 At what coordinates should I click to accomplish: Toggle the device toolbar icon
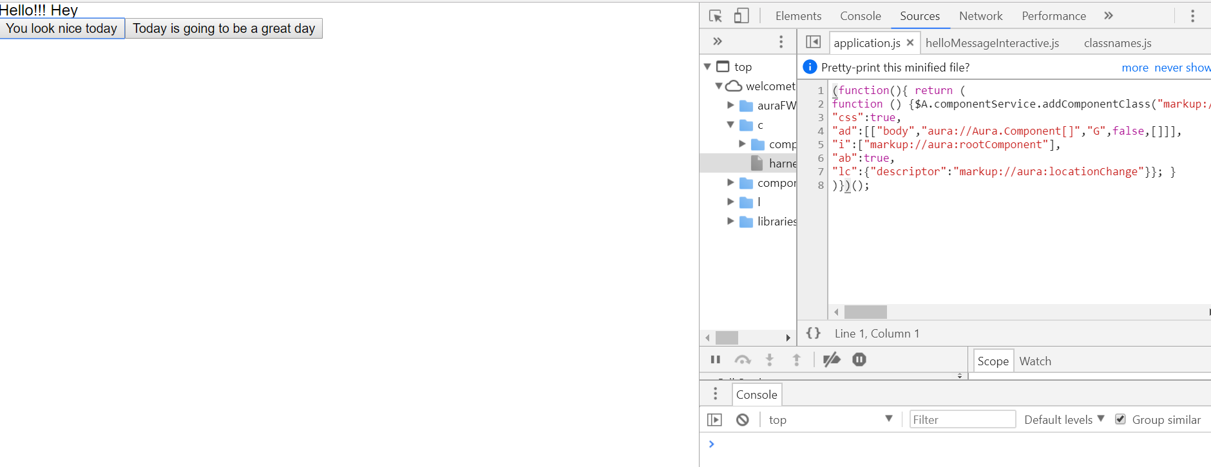point(741,16)
